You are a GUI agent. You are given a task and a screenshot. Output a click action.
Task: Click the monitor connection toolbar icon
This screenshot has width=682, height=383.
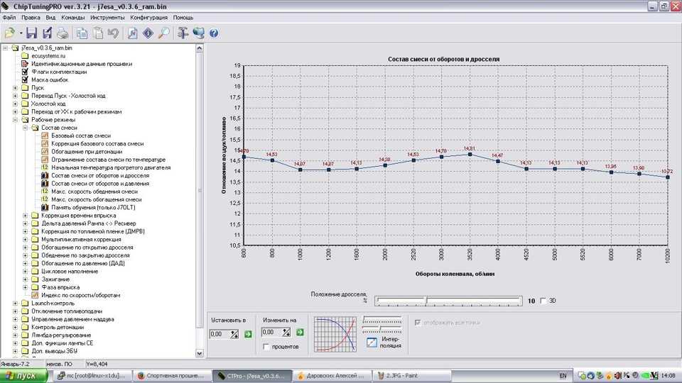click(x=198, y=33)
